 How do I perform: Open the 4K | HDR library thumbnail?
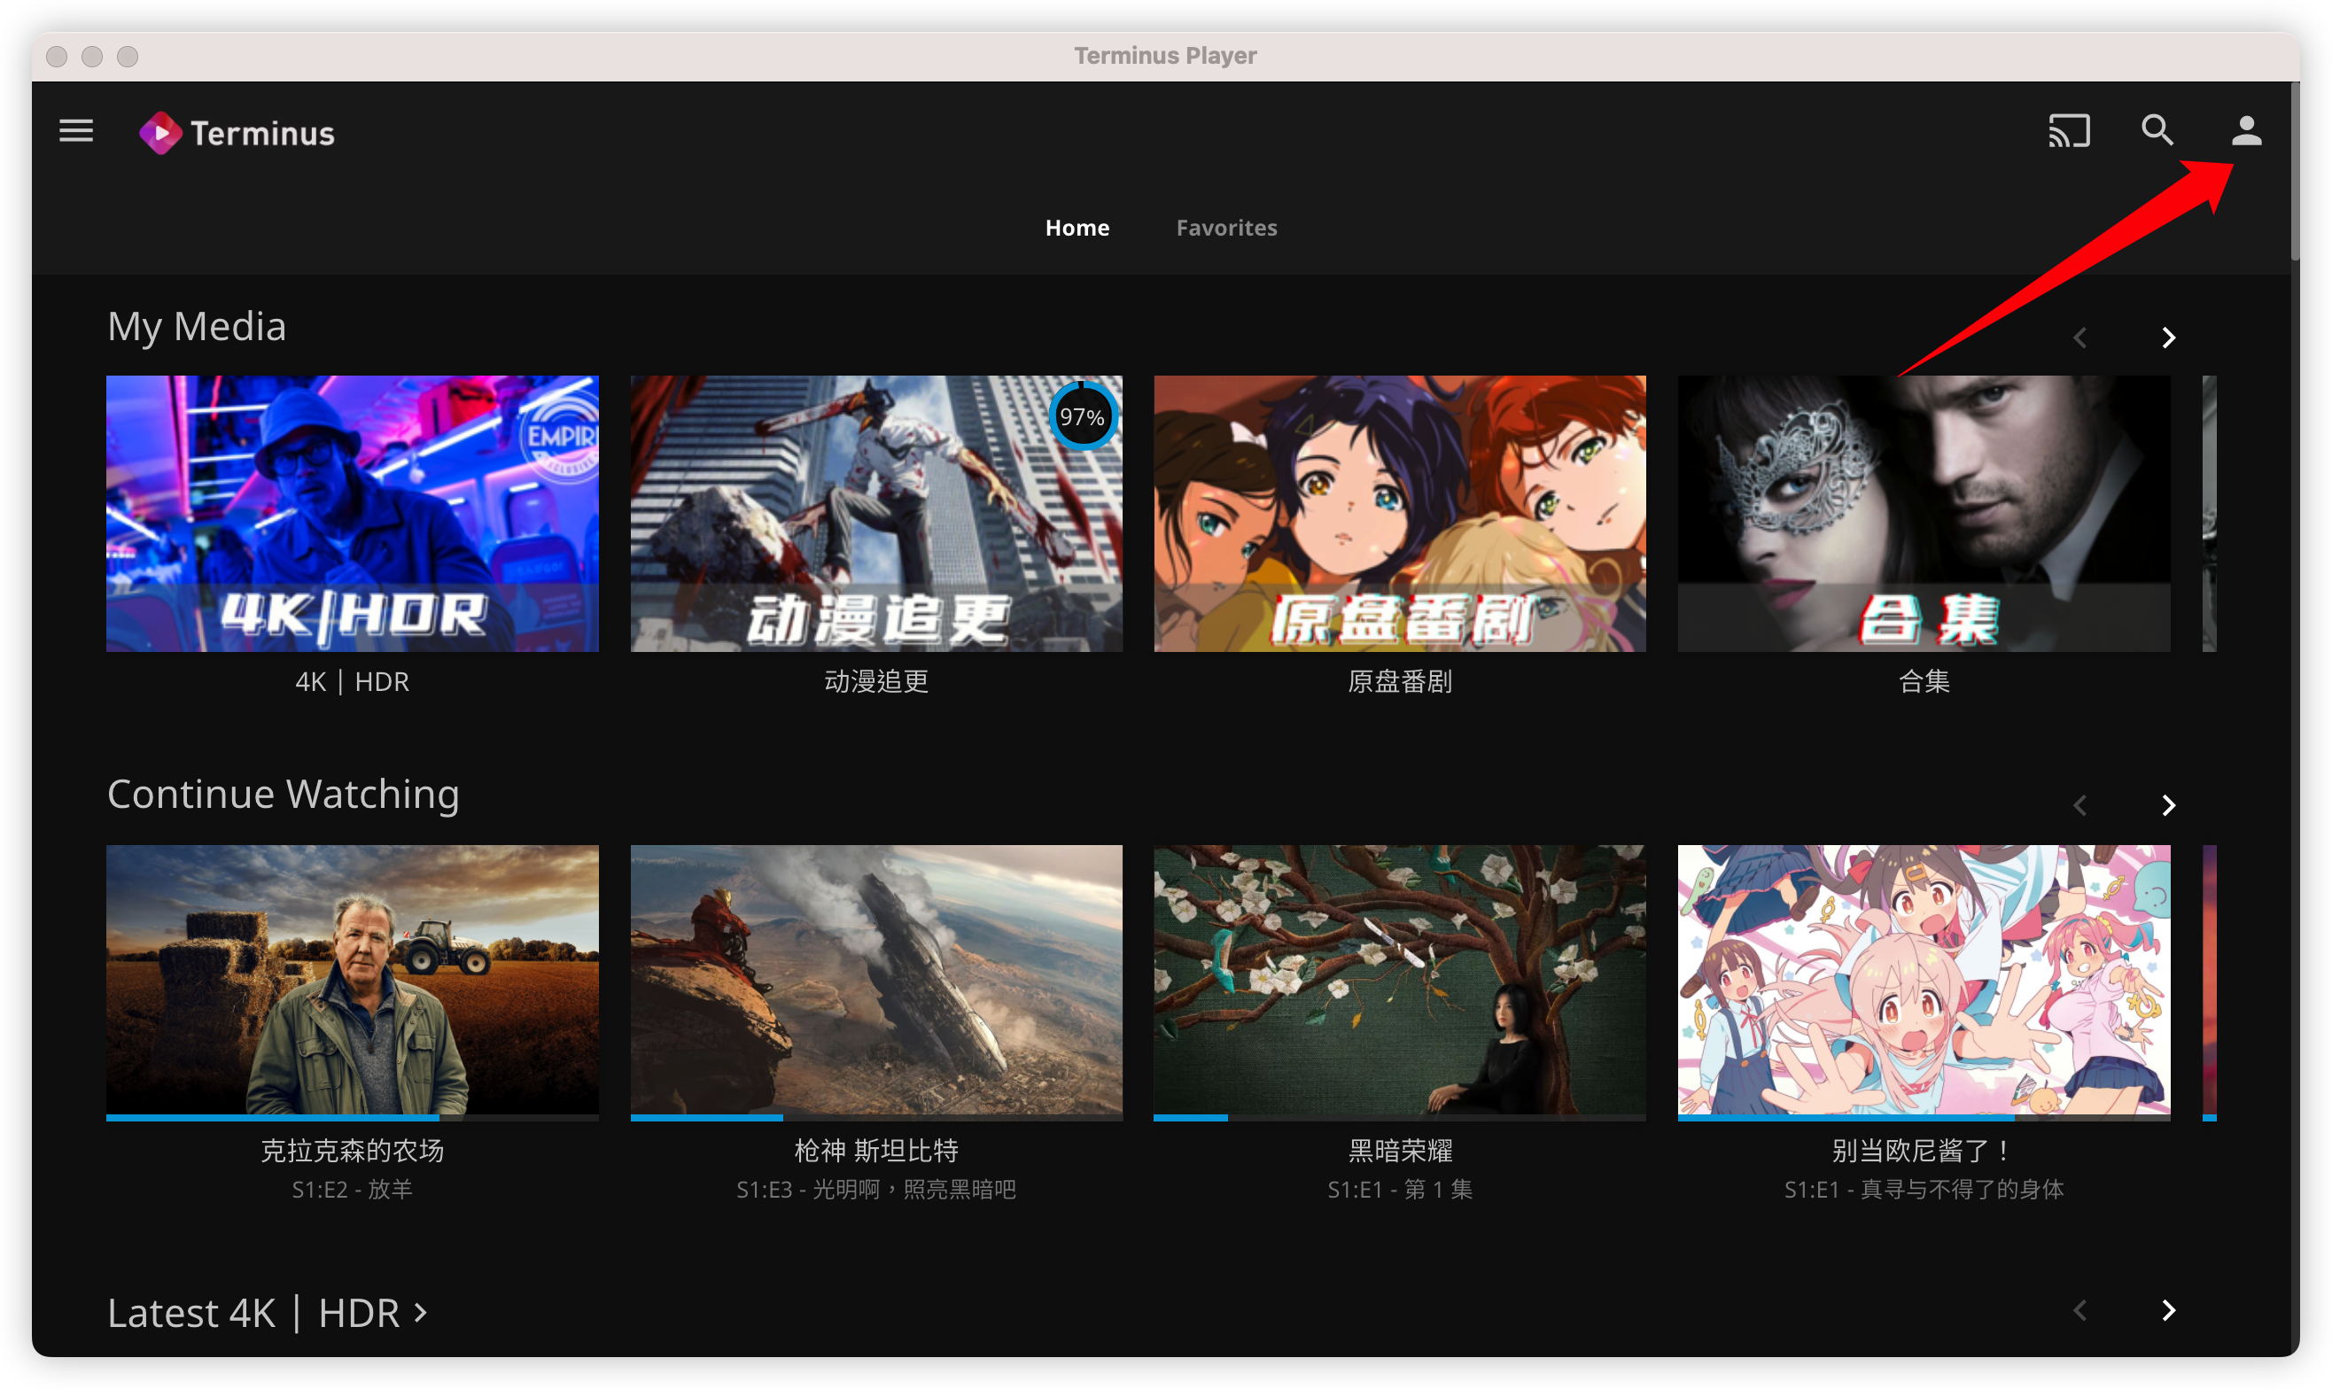[352, 513]
